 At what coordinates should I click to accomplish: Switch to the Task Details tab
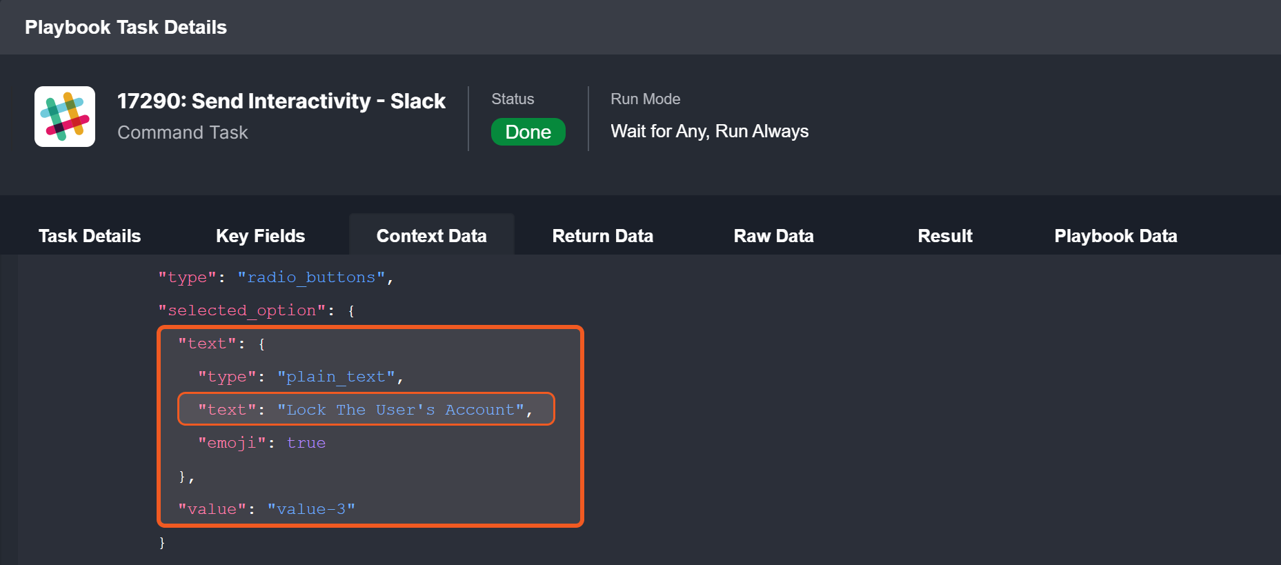pyautogui.click(x=90, y=236)
